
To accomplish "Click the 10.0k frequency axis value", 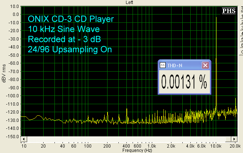I will 215,146.
